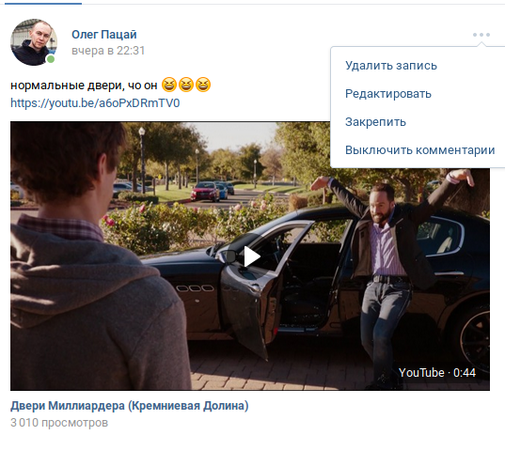This screenshot has height=451, width=505.
Task: Click the 3 010 просмотров view count
Action: [59, 423]
